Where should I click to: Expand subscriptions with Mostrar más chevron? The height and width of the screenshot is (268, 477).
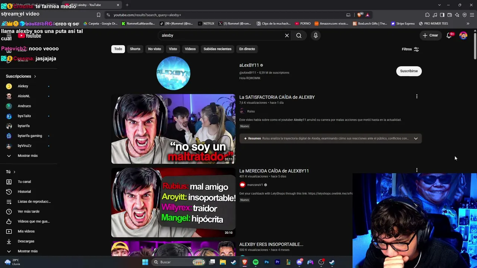[9, 156]
